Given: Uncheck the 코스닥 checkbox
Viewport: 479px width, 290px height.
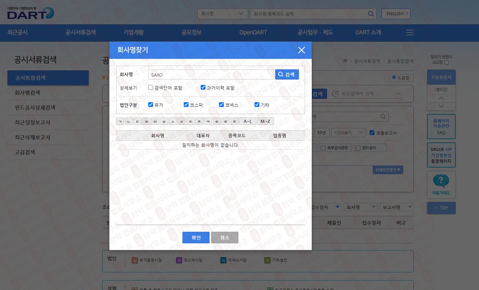Looking at the screenshot, I should (x=186, y=105).
